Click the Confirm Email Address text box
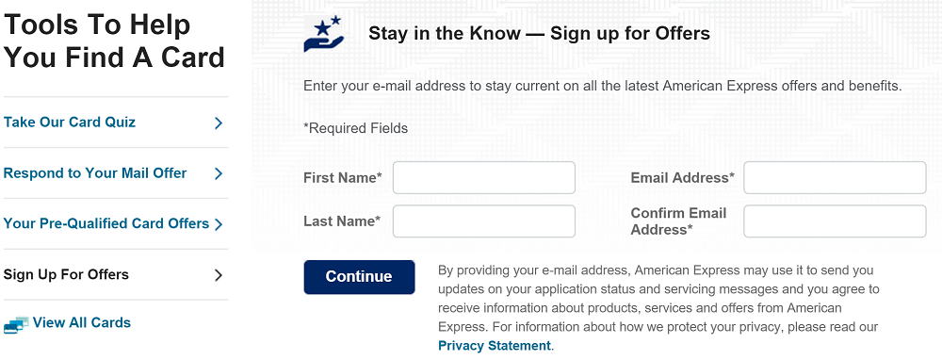Screen dimensions: 942x360 (835, 221)
